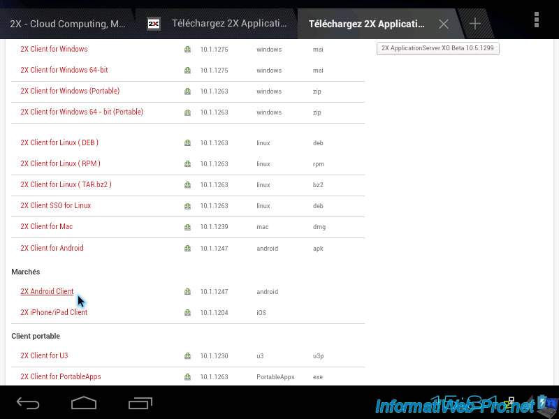This screenshot has width=559, height=419.
Task: Click the iOS platform cell
Action: pyautogui.click(x=261, y=313)
